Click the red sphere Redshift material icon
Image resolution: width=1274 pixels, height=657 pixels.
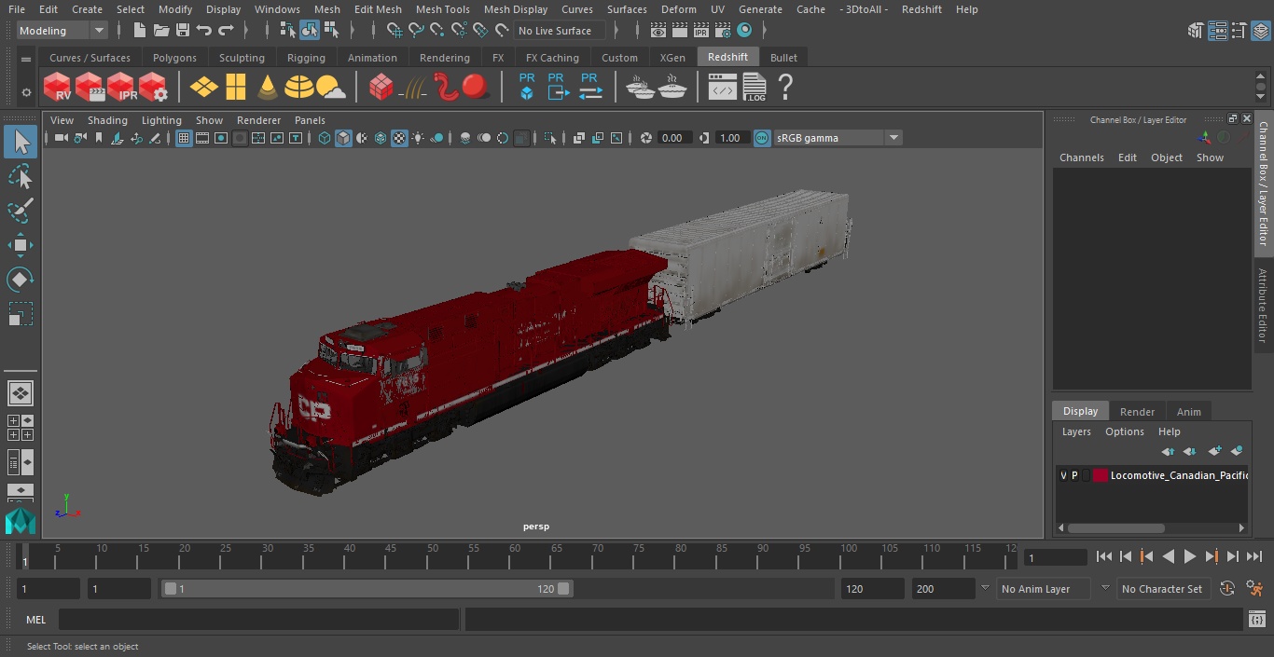click(x=476, y=88)
